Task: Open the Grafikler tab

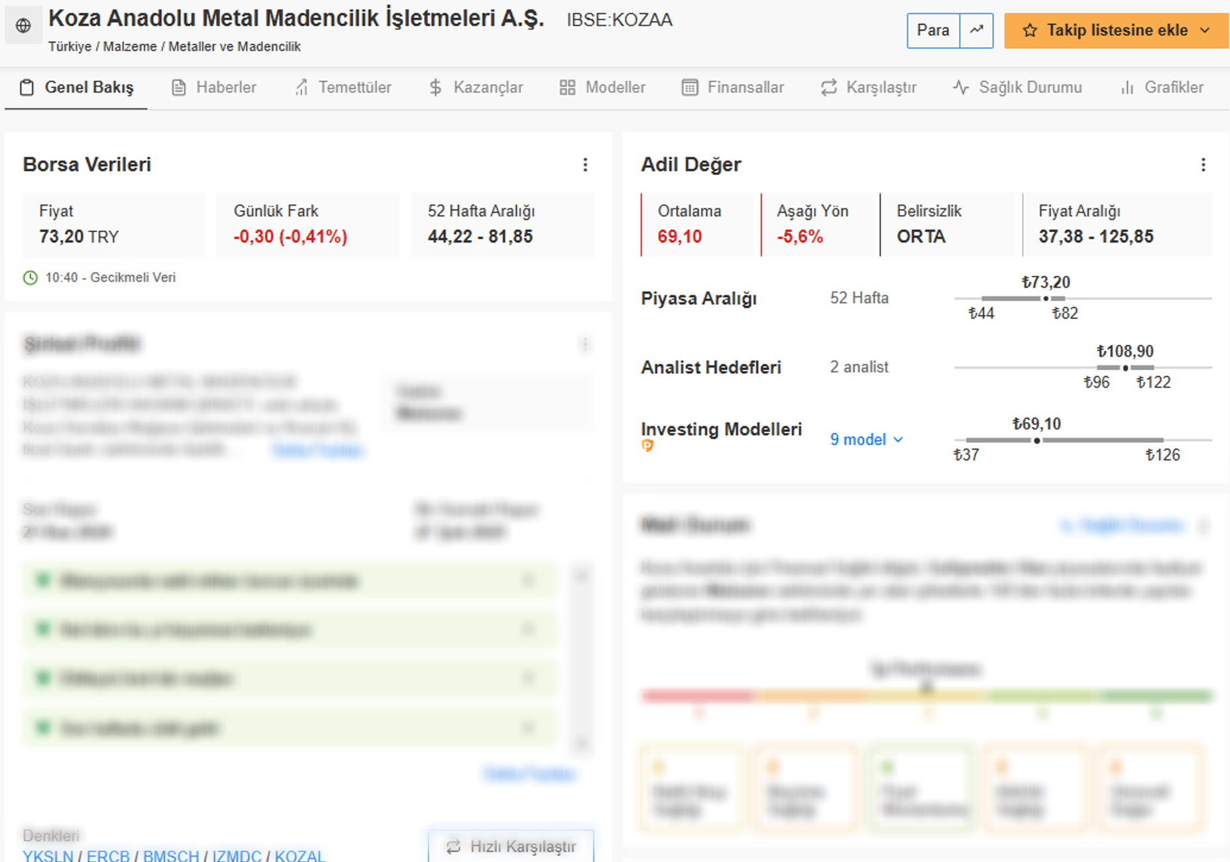Action: point(1162,88)
